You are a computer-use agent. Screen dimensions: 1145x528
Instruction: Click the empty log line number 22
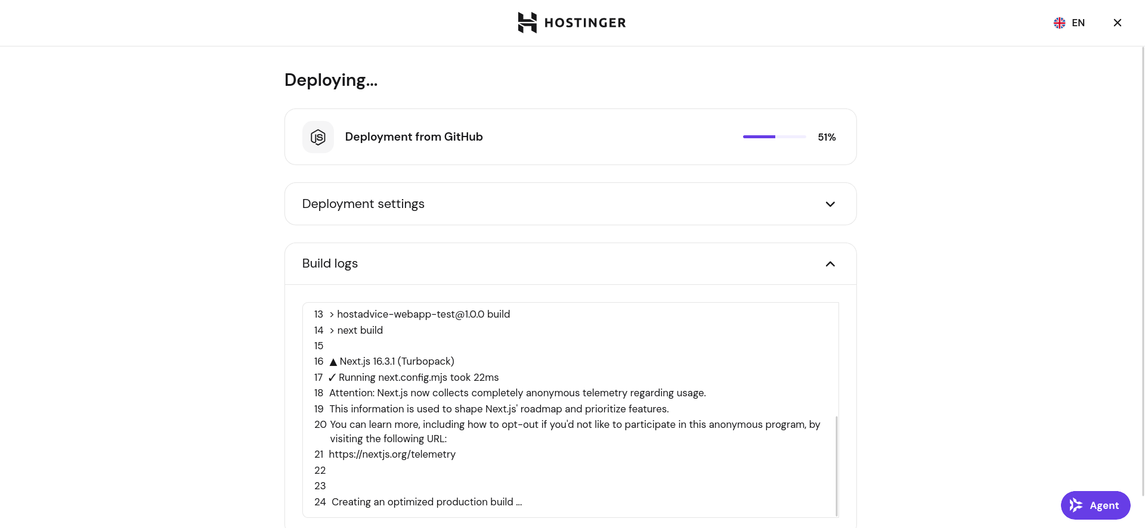point(320,470)
